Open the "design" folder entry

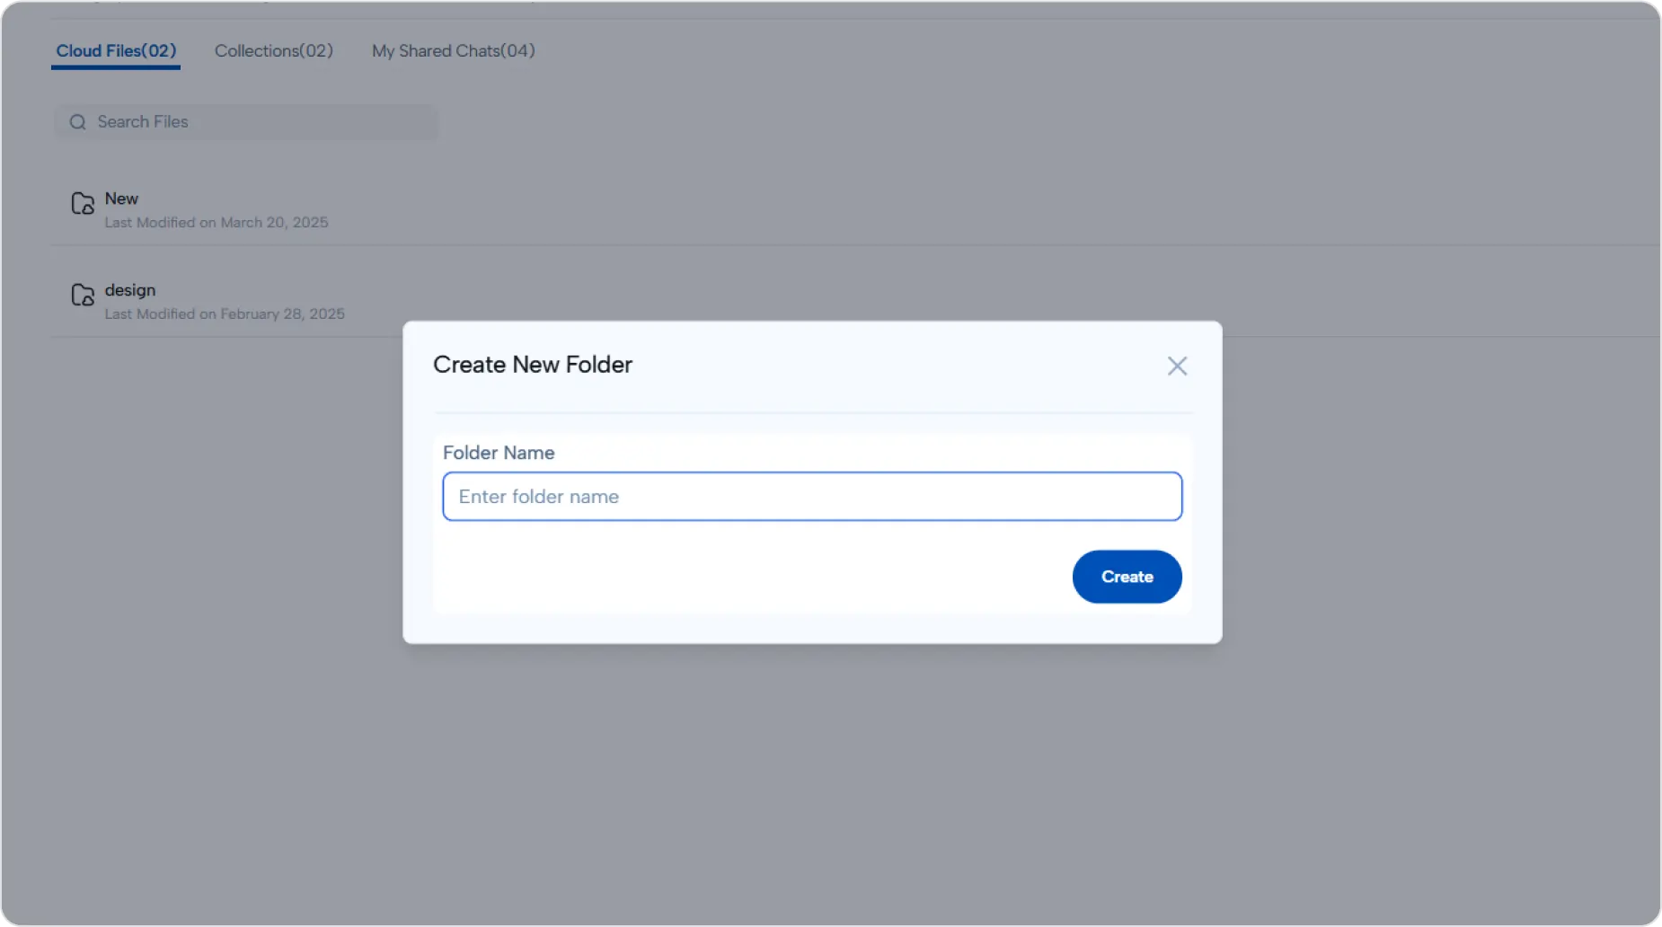click(129, 290)
